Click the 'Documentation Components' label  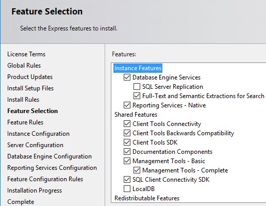(172, 152)
